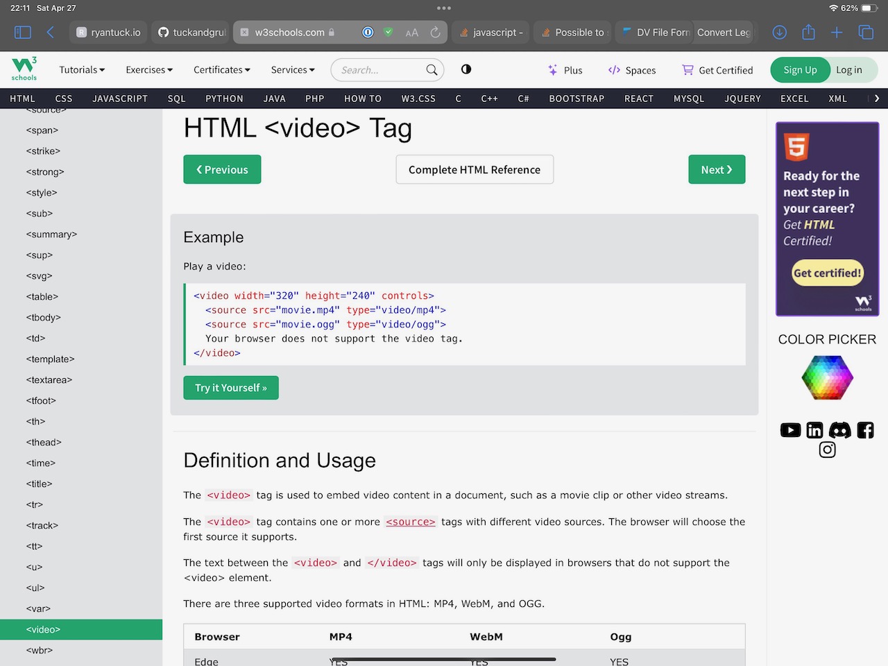Open W3Schools YouTube channel icon
The height and width of the screenshot is (666, 888).
(x=790, y=430)
